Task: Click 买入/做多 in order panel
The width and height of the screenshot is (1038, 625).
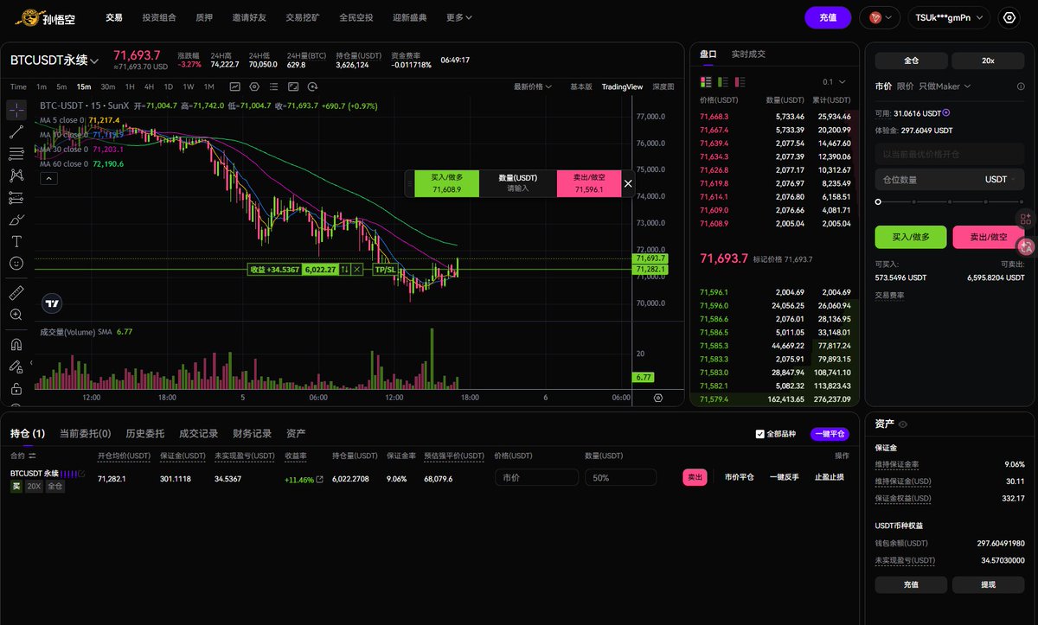Action: 911,237
